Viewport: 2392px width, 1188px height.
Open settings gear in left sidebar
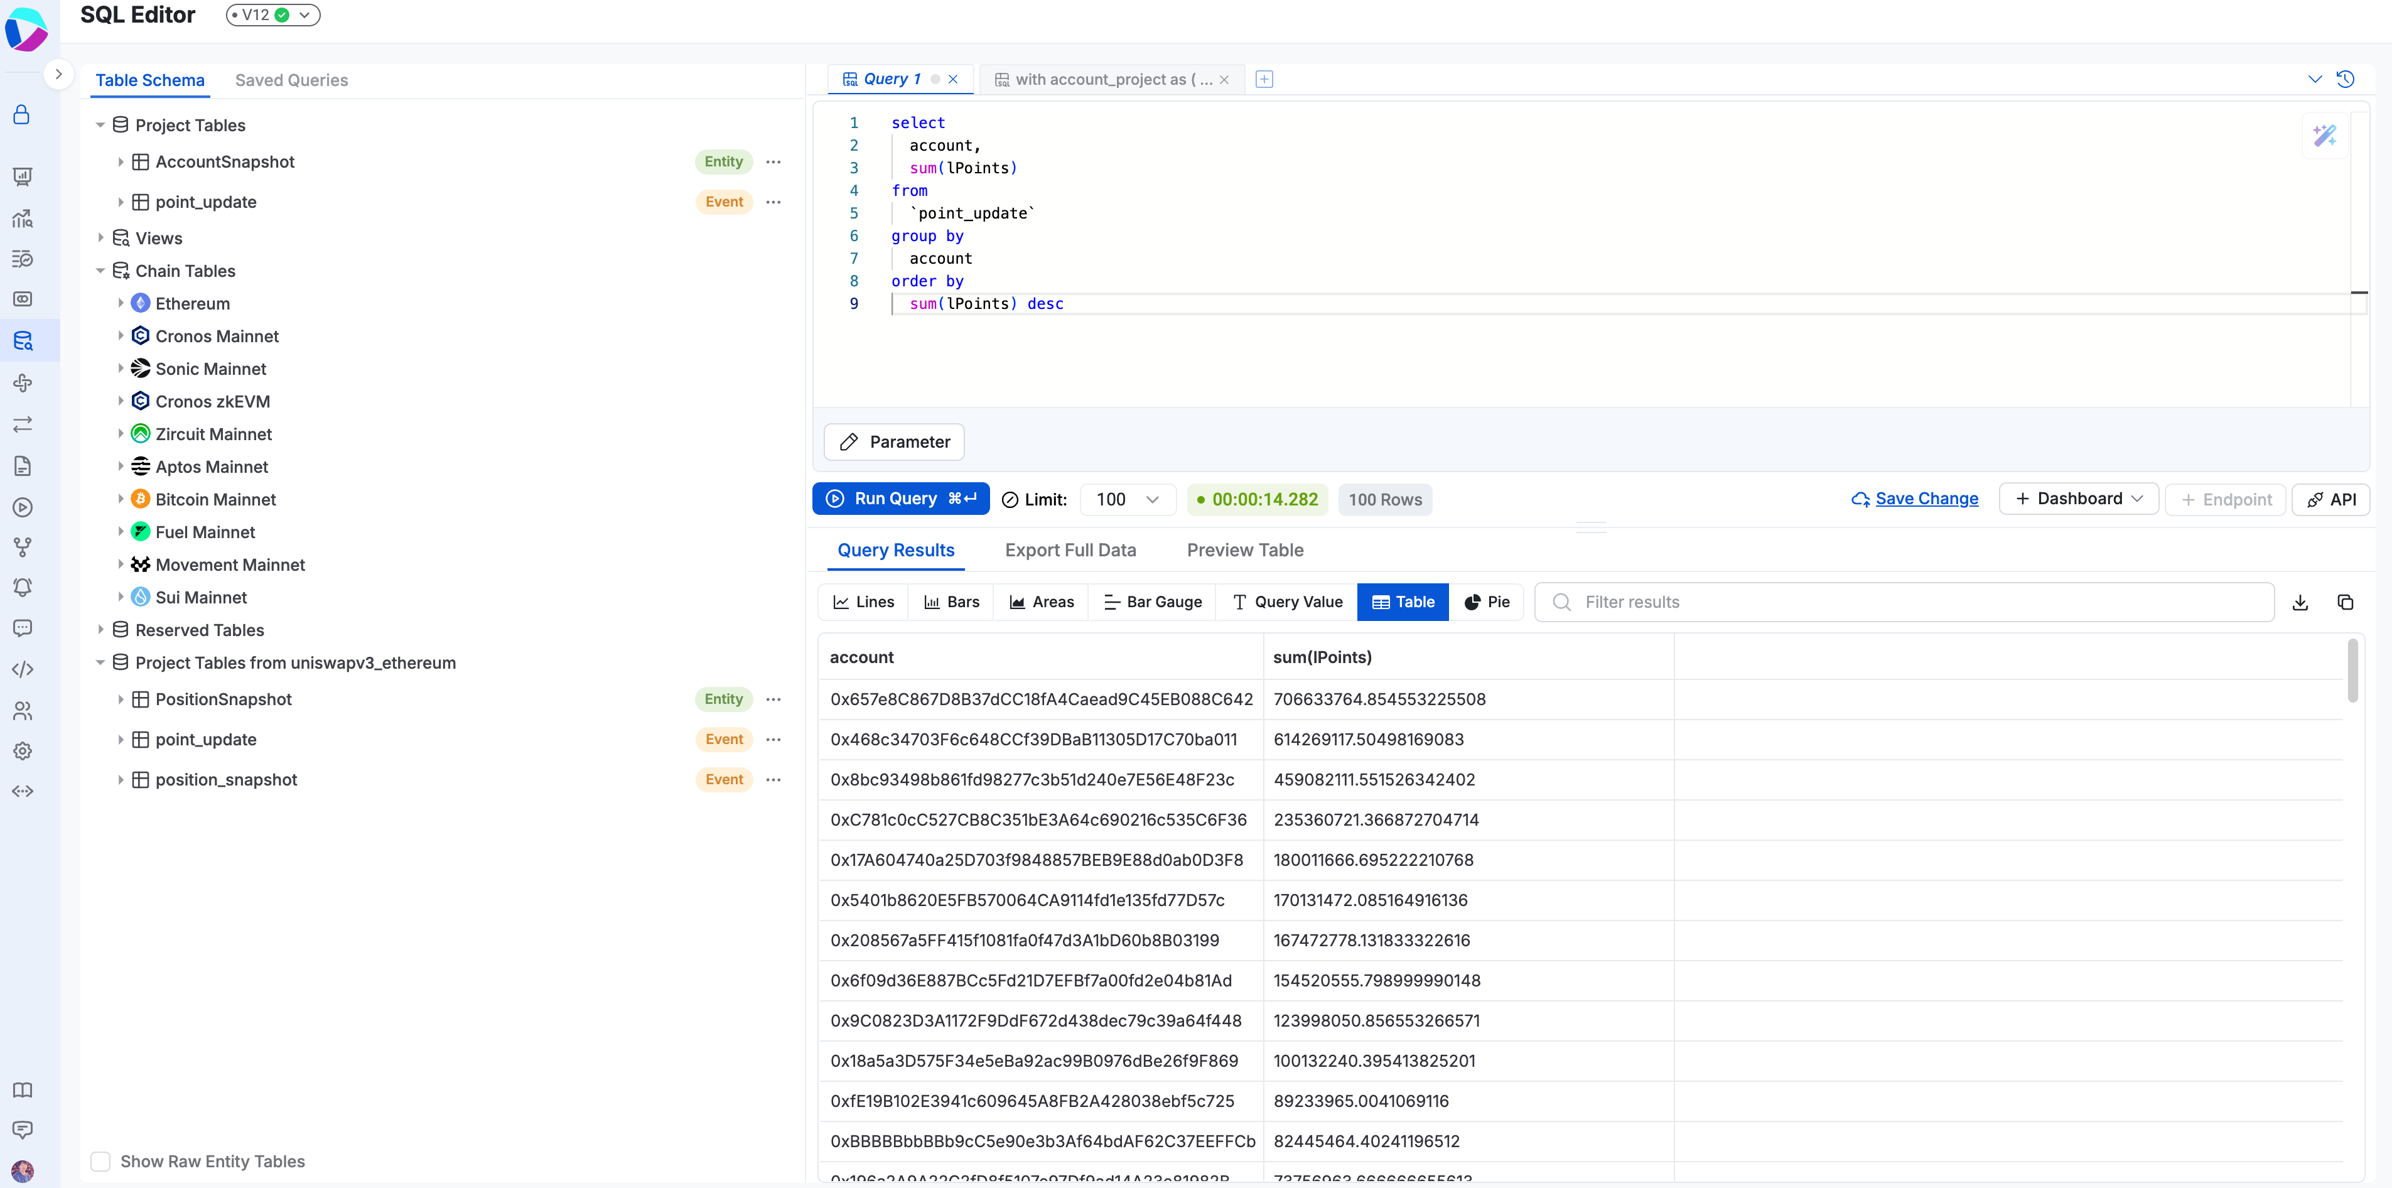pos(22,750)
